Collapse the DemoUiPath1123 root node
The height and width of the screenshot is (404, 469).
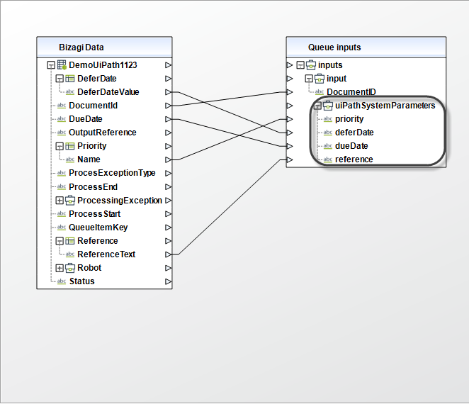(51, 65)
